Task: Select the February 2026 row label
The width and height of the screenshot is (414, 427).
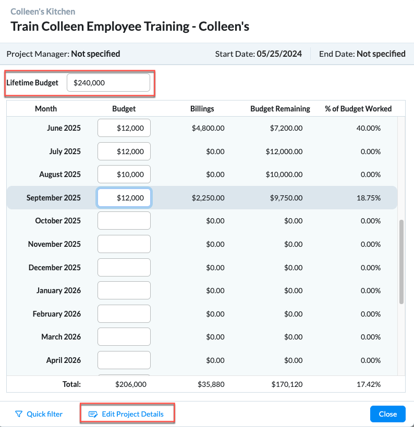Action: (57, 313)
